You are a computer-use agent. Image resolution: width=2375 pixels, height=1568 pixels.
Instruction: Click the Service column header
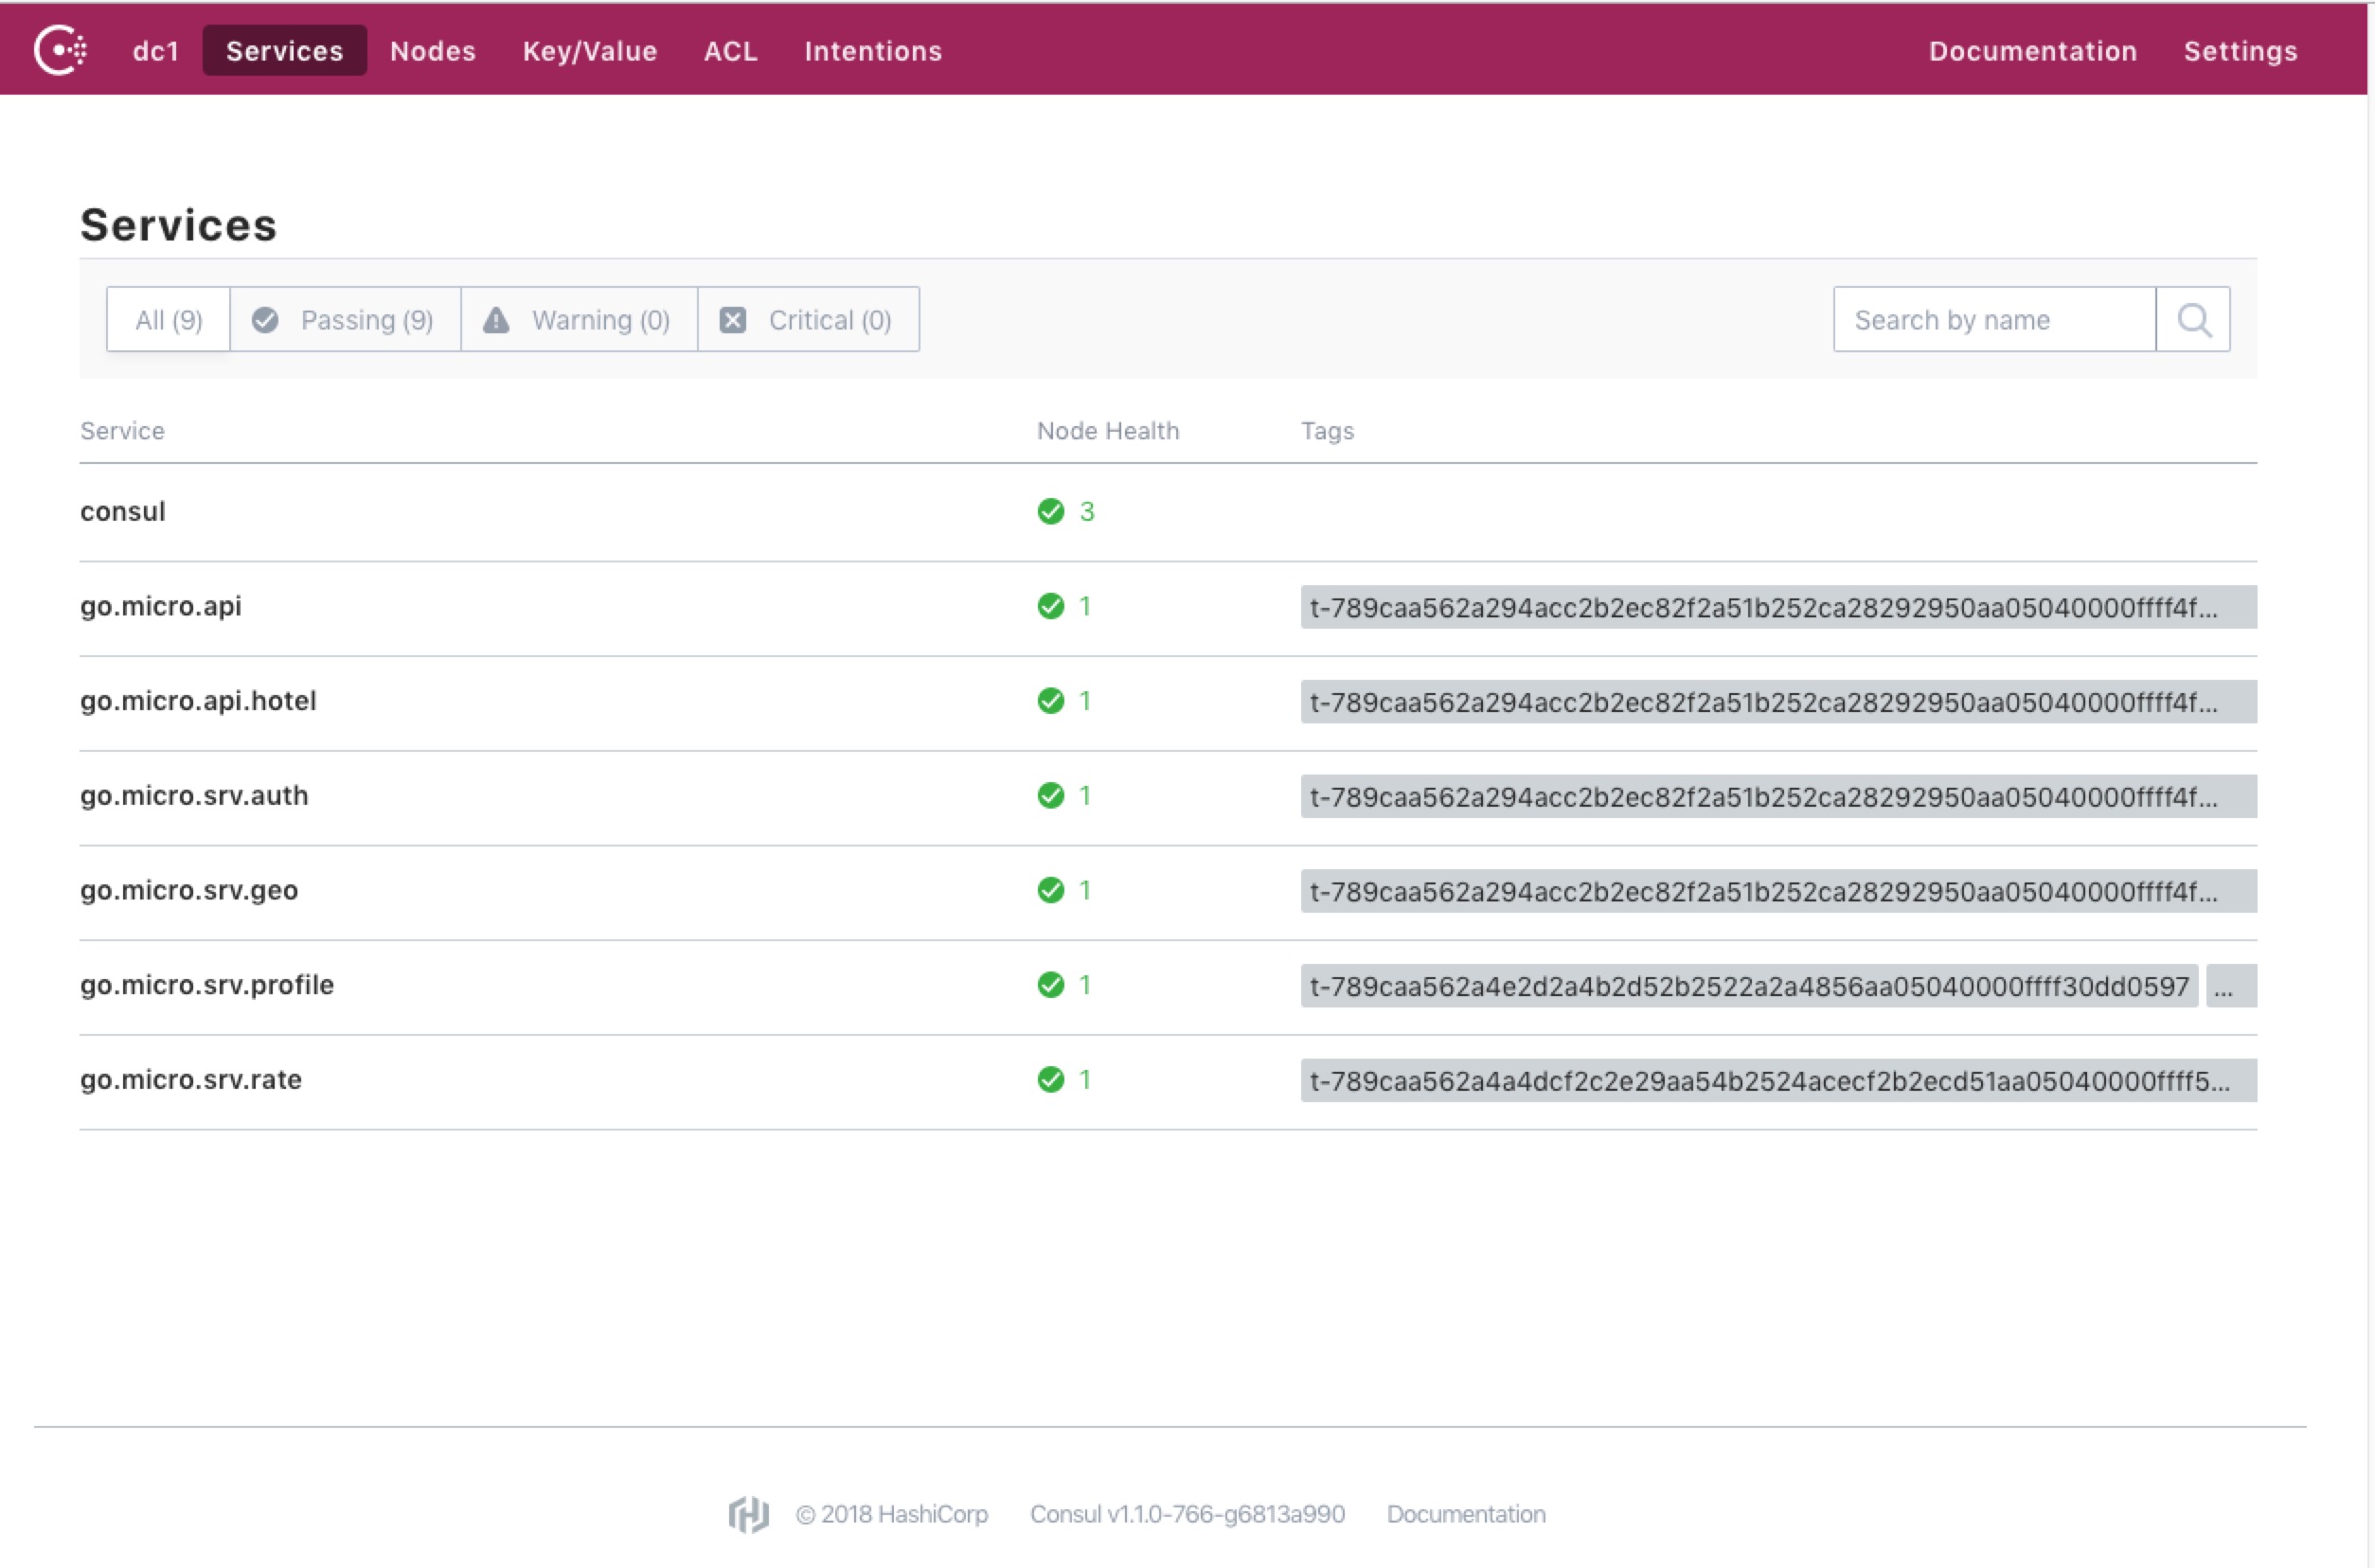(122, 431)
